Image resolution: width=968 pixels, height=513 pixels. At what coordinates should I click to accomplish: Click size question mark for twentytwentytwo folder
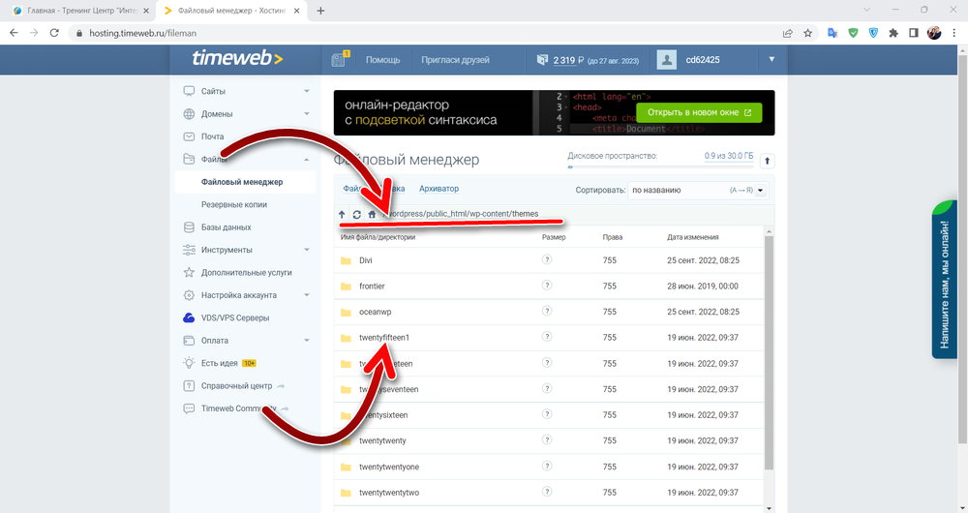pos(546,492)
